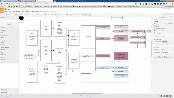Screen dimensions: 174x98
Task: Click the Please help us link
Action: pos(7,96)
